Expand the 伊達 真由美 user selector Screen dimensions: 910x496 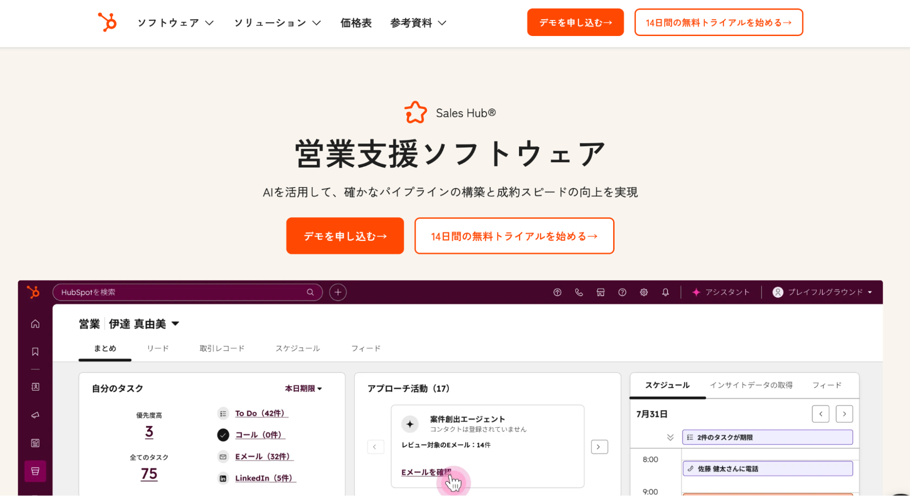144,324
